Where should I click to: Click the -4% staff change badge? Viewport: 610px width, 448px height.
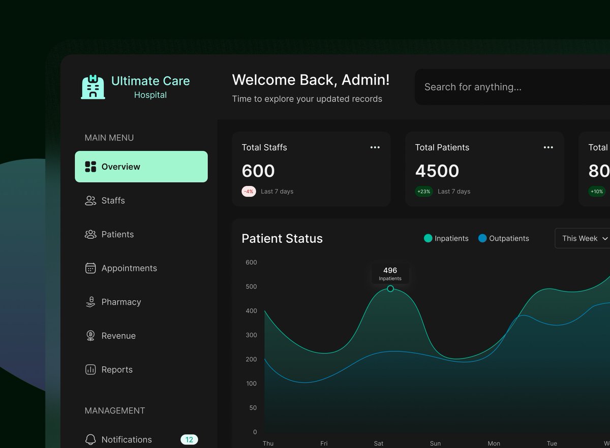[x=249, y=191]
